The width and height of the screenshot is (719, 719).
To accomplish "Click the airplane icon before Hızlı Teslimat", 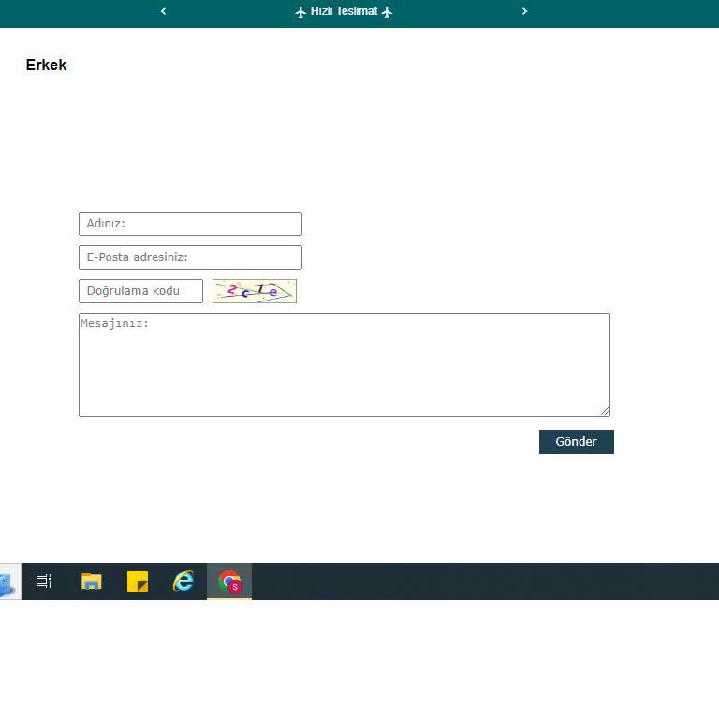I will [x=301, y=12].
